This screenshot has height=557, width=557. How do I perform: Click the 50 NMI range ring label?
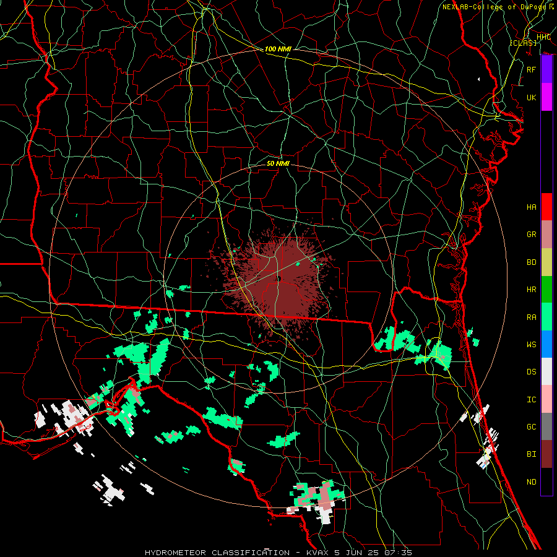(278, 163)
